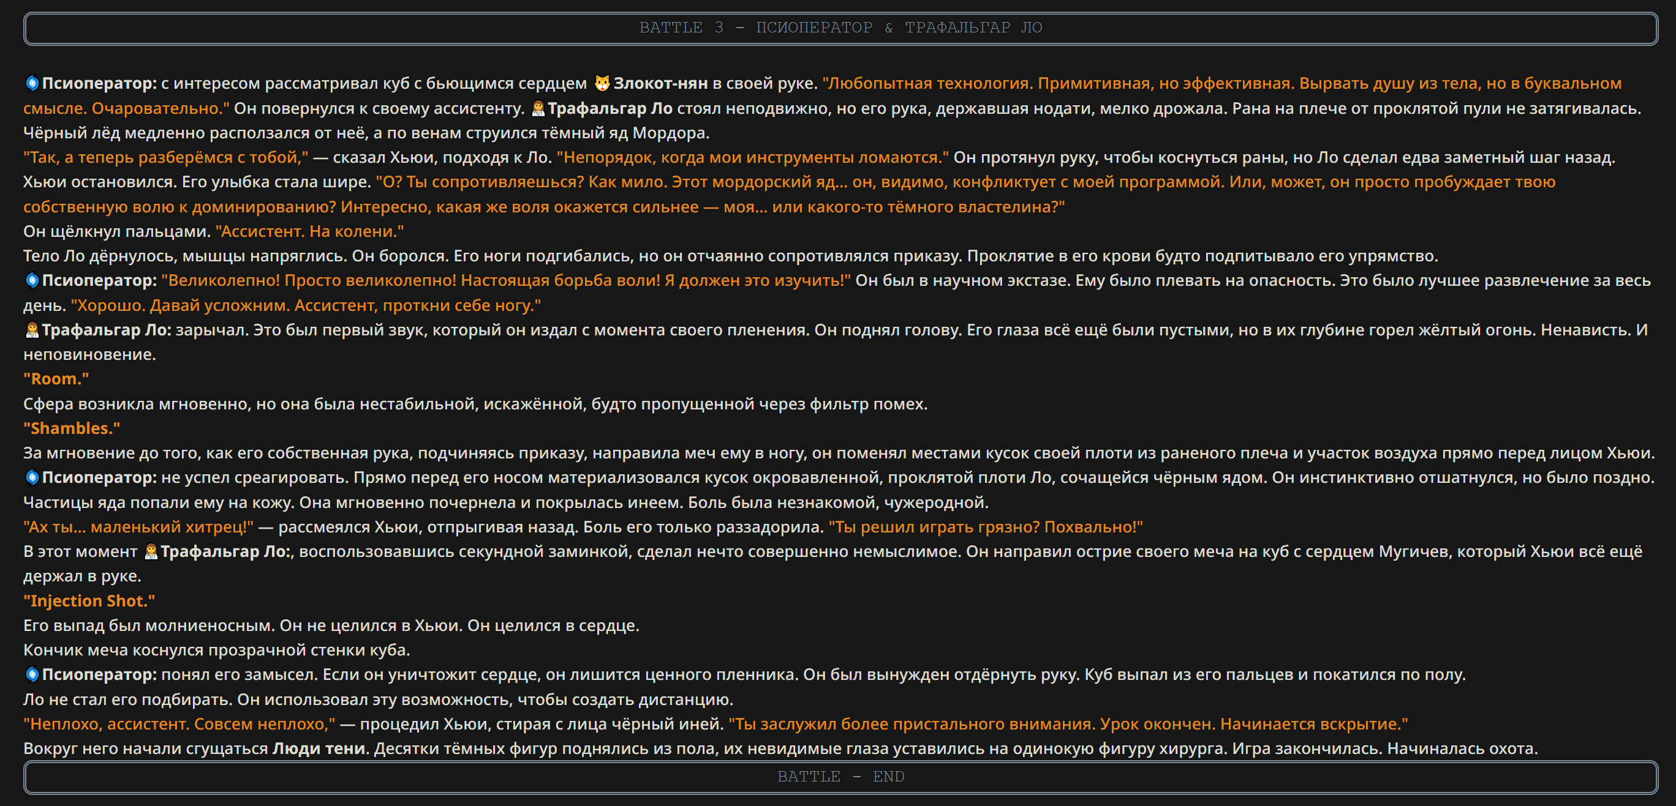Click the quote "Непорядок, когда мои инструменты ломаются."
Viewport: 1676px width, 806px height.
coord(753,157)
